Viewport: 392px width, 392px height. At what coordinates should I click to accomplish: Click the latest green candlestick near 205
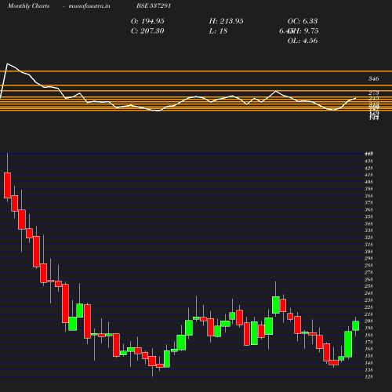355,325
